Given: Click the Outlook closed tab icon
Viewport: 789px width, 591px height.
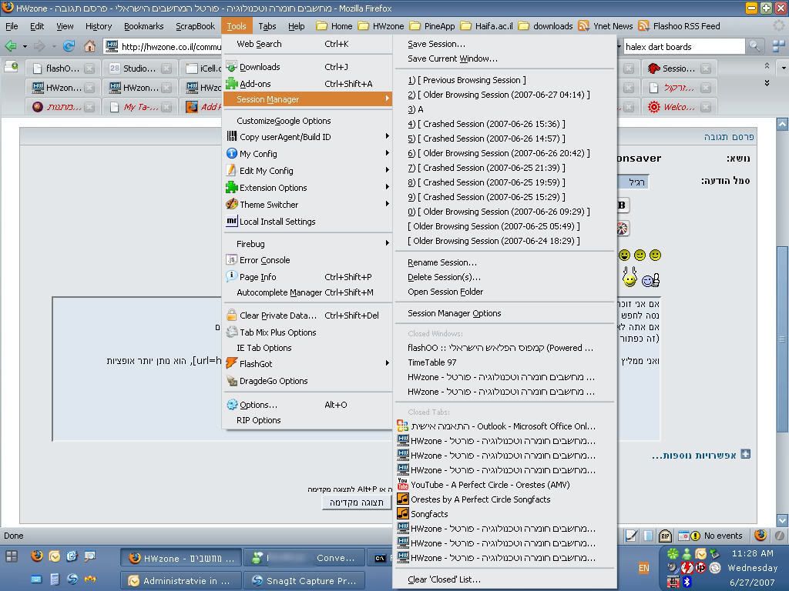Looking at the screenshot, I should pyautogui.click(x=402, y=426).
